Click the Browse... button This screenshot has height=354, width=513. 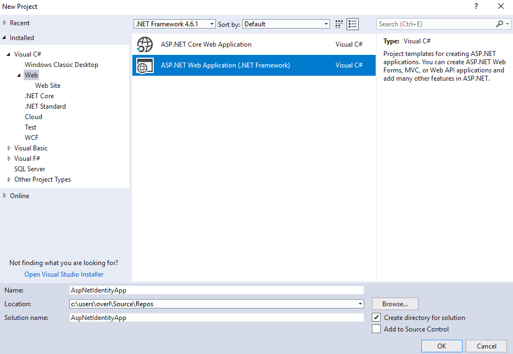[395, 304]
